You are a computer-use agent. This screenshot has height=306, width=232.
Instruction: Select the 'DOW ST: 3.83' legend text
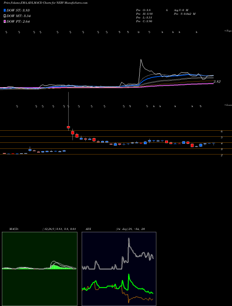(18, 10)
